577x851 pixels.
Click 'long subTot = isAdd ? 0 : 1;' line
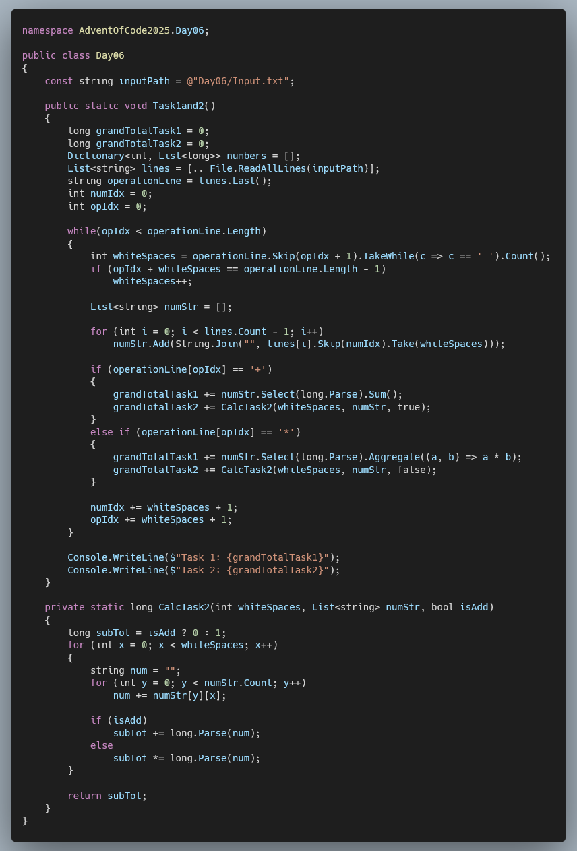(x=147, y=632)
